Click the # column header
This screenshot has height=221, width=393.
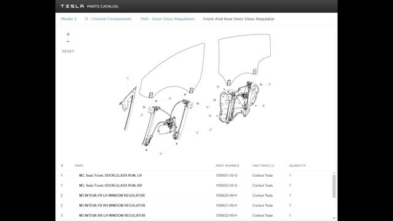(x=62, y=166)
